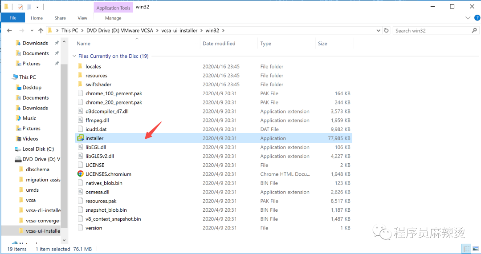Image resolution: width=481 pixels, height=254 pixels.
Task: Select This PC in navigation pane
Action: click(x=24, y=77)
